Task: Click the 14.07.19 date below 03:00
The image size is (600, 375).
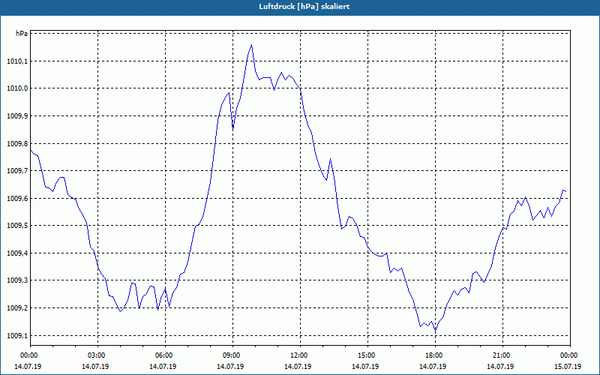Action: pyautogui.click(x=95, y=366)
